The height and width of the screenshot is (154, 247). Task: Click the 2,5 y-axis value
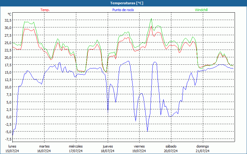[9, 109]
